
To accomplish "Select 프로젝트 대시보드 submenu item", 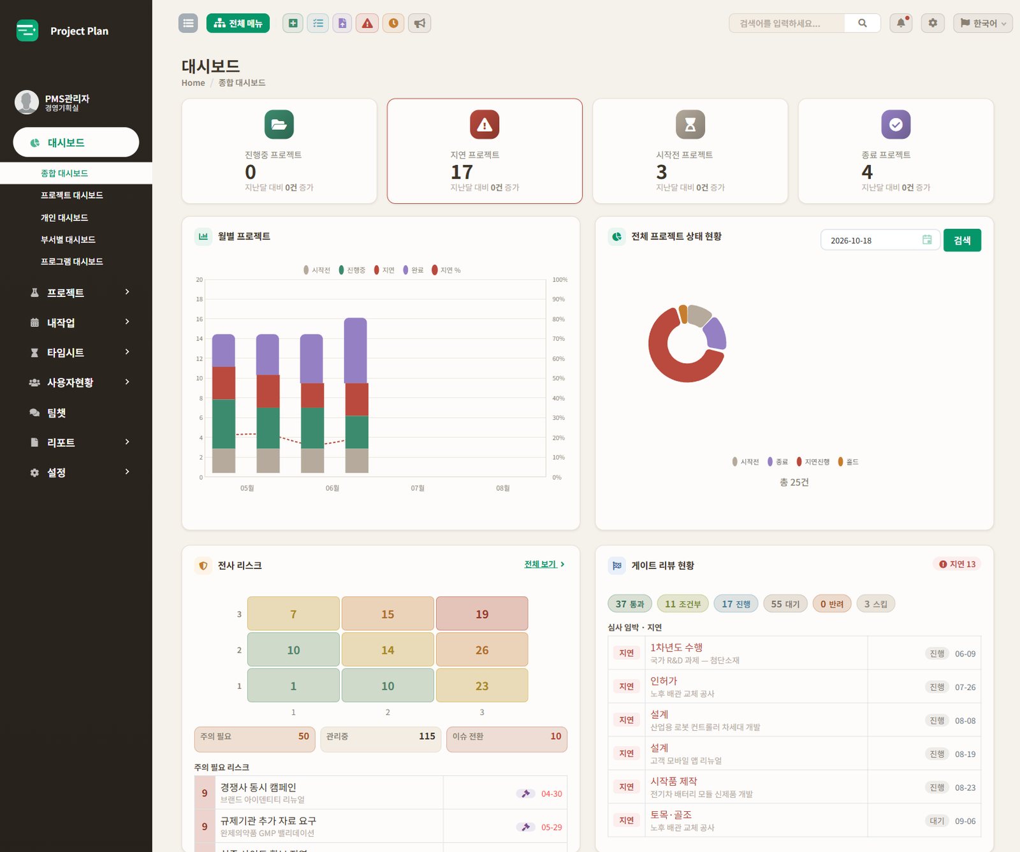I will tap(72, 195).
